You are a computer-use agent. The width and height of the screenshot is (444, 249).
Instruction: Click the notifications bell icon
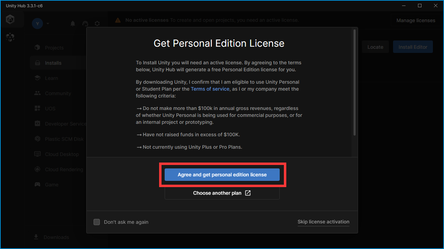73,24
